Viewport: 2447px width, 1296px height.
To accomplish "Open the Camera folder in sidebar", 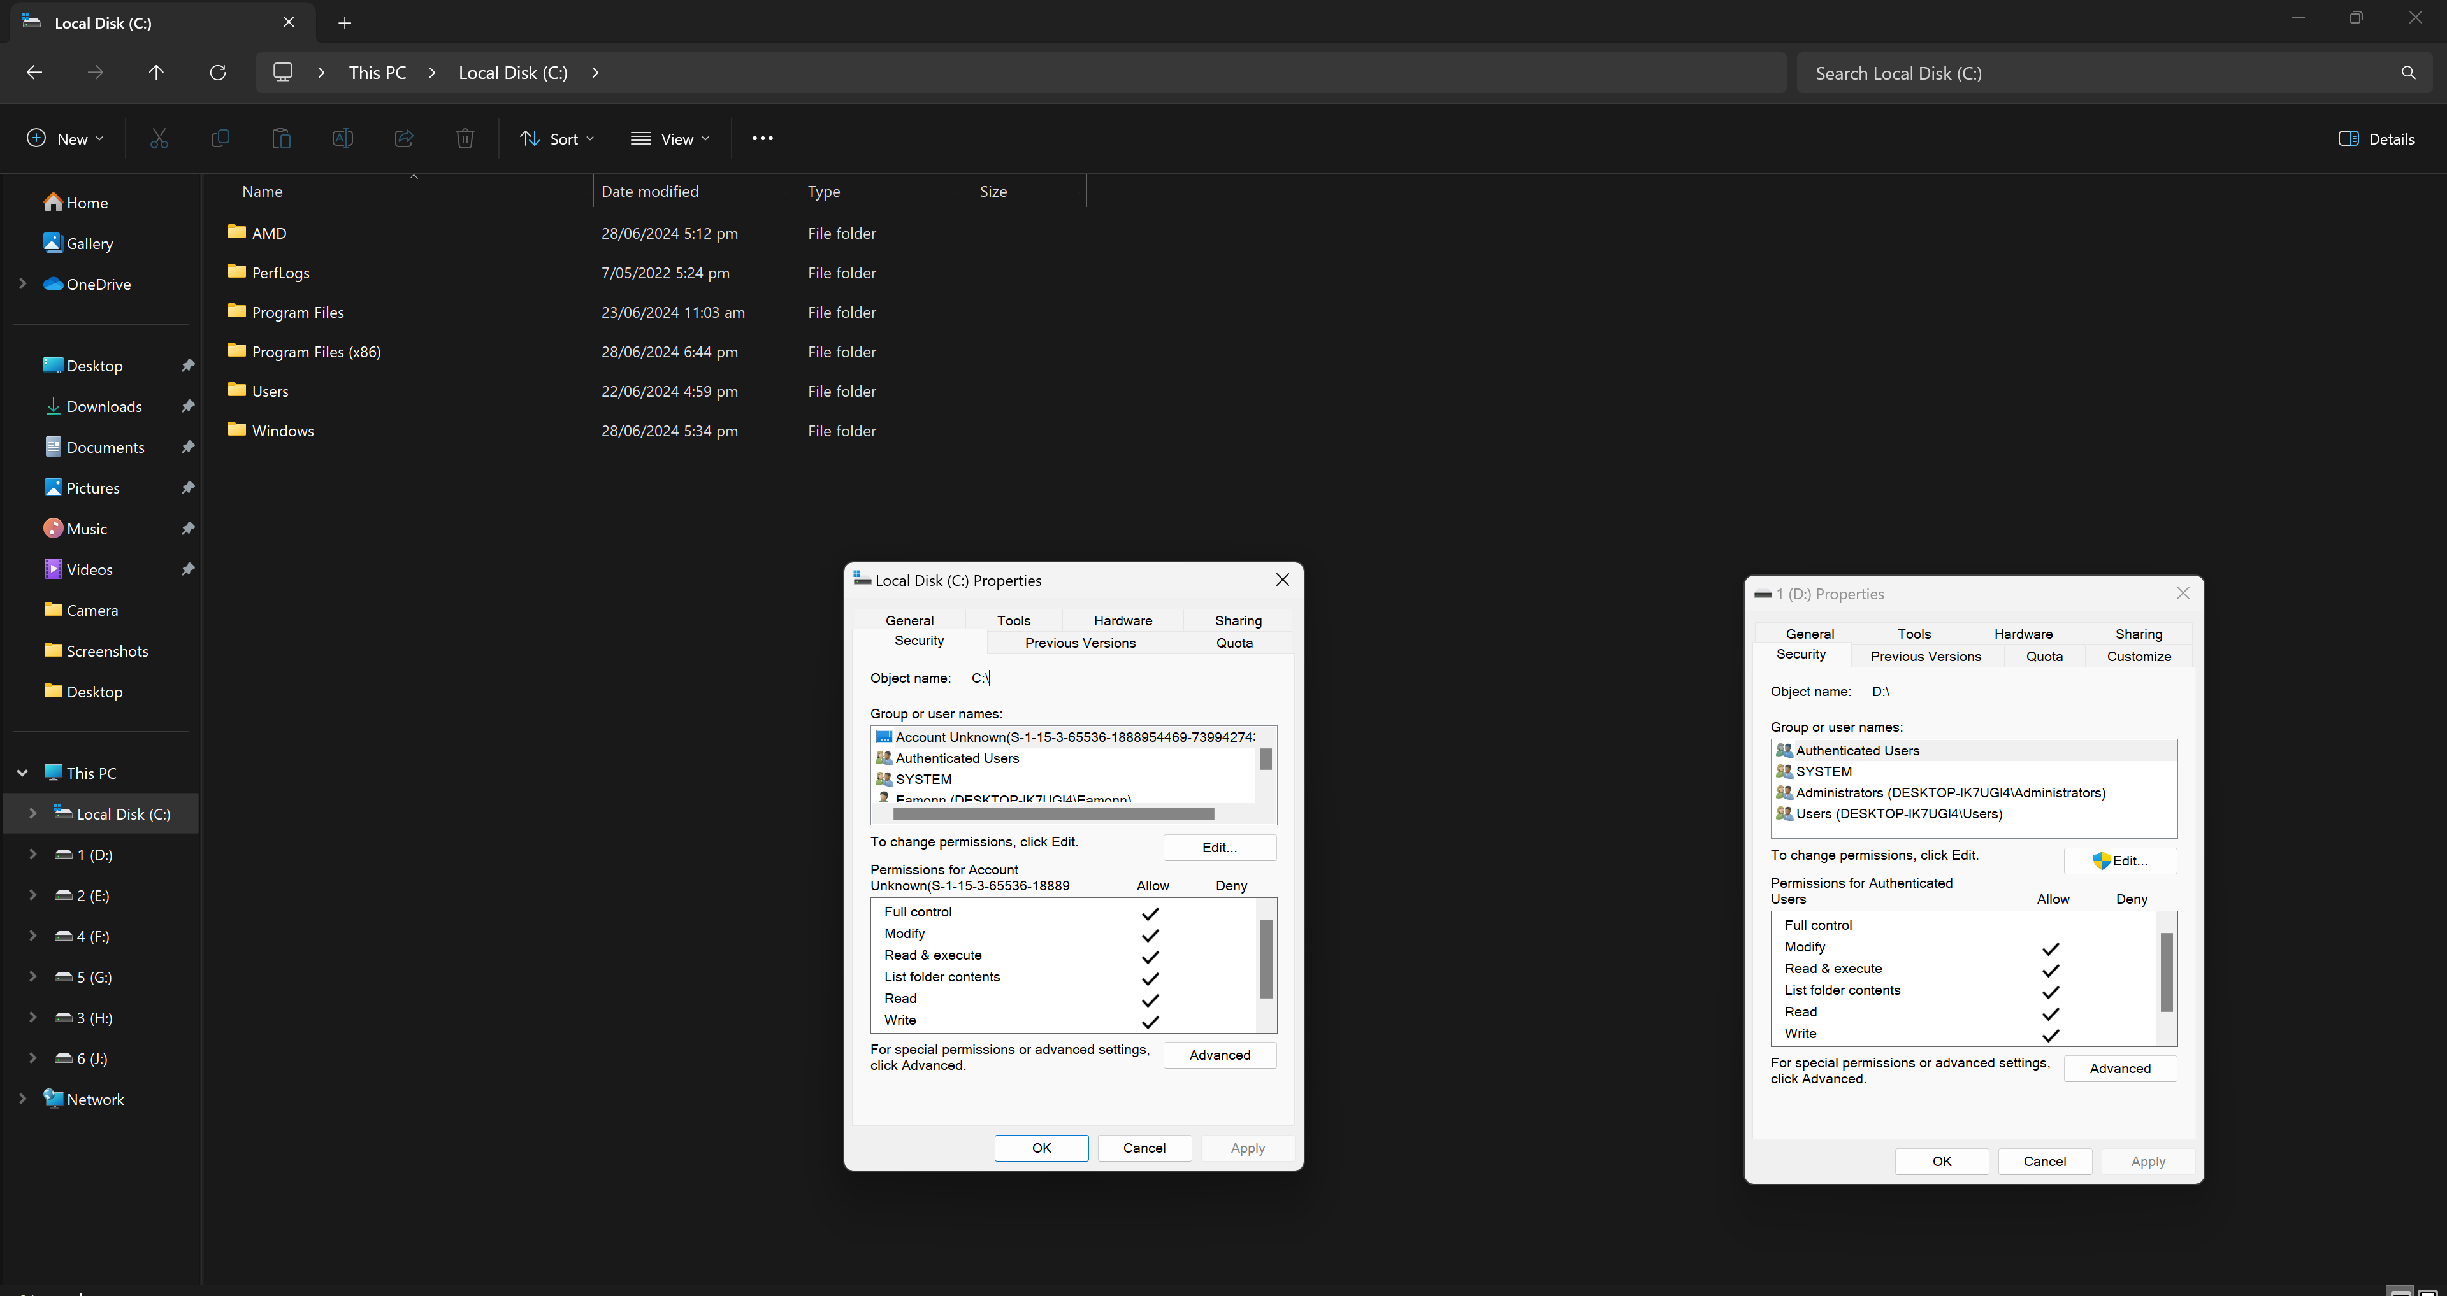I will click(x=81, y=611).
